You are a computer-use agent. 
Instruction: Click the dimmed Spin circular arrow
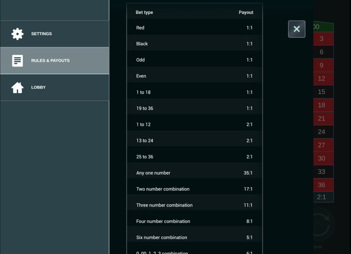(x=322, y=224)
